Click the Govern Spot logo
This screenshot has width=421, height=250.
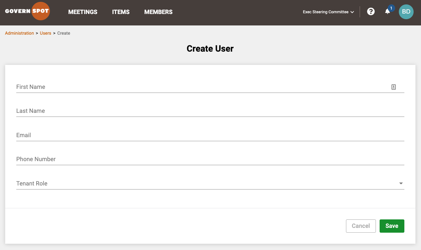coord(27,11)
